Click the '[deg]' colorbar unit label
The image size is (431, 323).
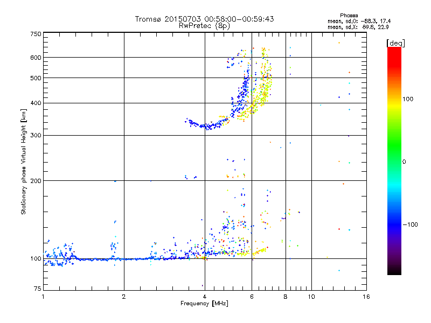tap(395, 43)
